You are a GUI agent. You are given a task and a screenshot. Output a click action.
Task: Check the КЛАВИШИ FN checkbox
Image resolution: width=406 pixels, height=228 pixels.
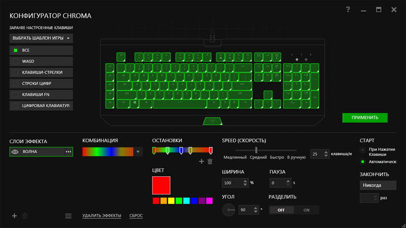click(x=16, y=95)
